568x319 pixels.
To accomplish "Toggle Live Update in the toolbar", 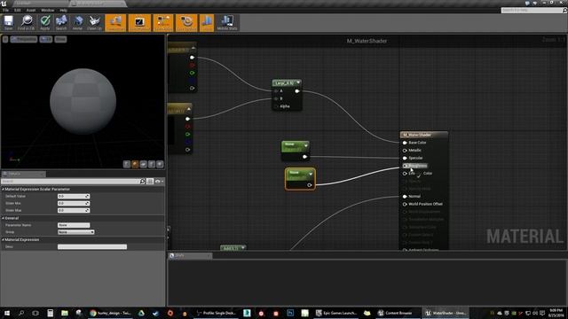I will [x=186, y=22].
